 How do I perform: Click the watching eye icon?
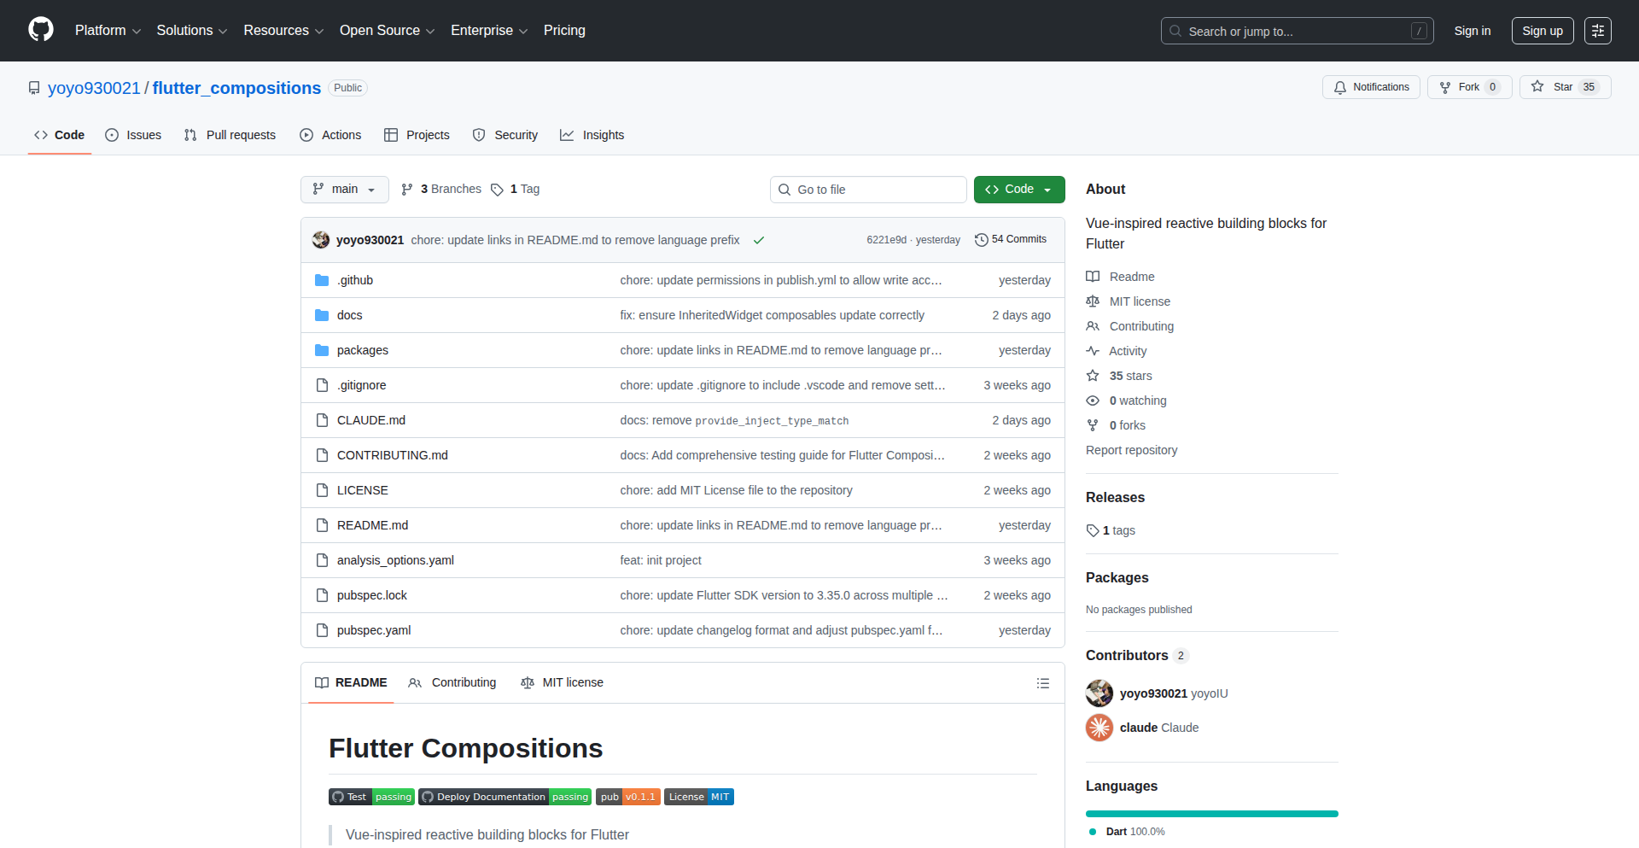[1093, 400]
